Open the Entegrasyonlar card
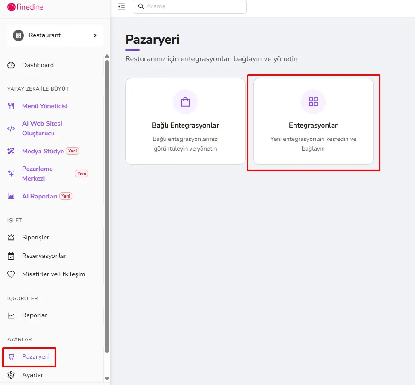 [313, 122]
